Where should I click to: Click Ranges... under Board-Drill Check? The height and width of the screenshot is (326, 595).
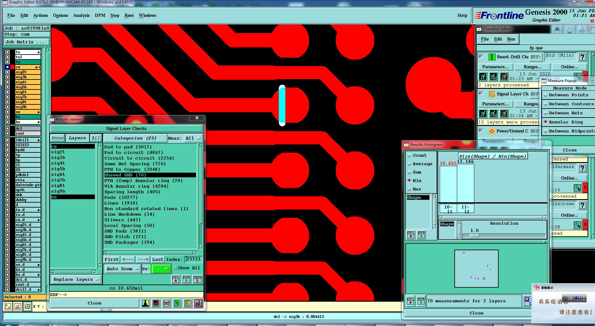533,67
